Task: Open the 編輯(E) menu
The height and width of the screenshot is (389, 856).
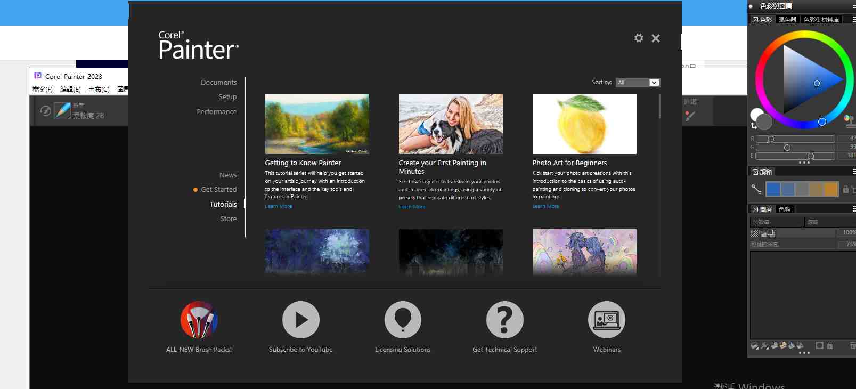Action: tap(70, 90)
